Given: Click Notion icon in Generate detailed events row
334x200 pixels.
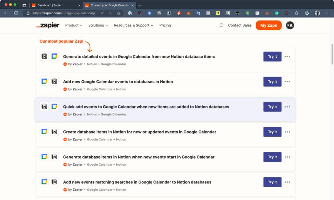Looking at the screenshot, I should (44, 56).
